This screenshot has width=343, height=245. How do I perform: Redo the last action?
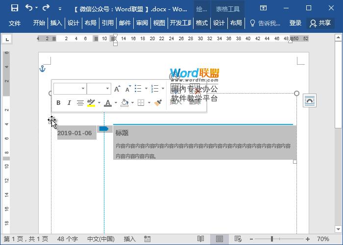46,8
